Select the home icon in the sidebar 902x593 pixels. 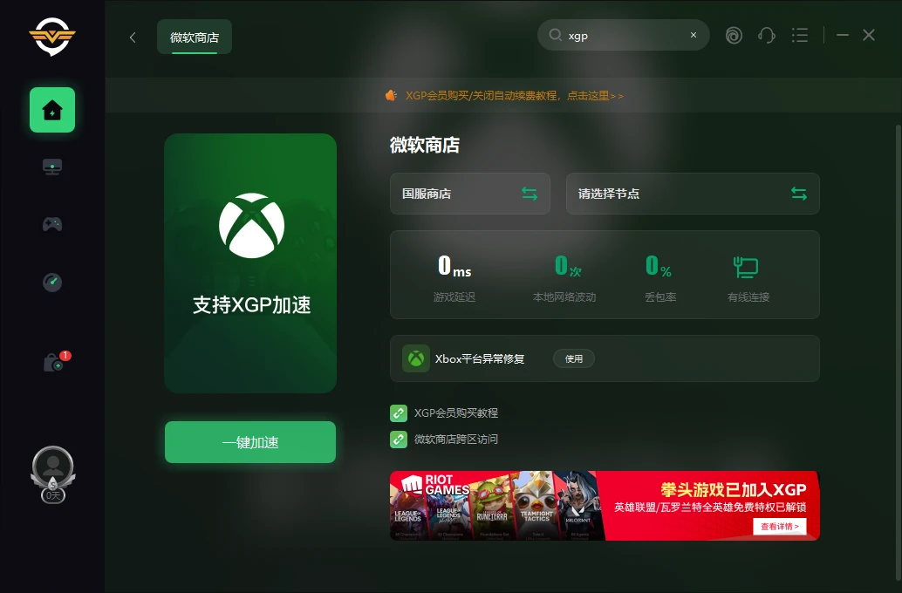coord(52,110)
